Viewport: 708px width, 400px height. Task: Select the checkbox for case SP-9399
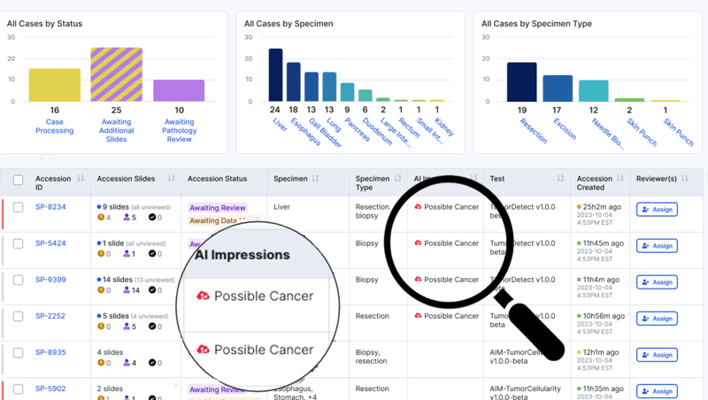pos(19,280)
